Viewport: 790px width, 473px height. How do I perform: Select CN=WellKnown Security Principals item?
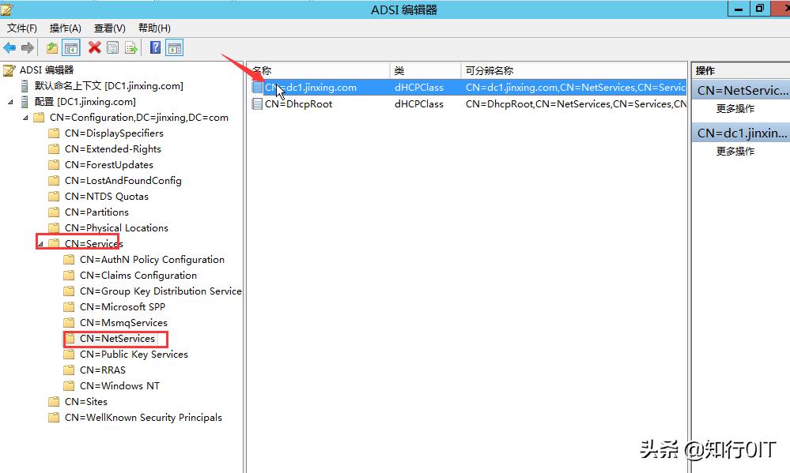click(143, 418)
